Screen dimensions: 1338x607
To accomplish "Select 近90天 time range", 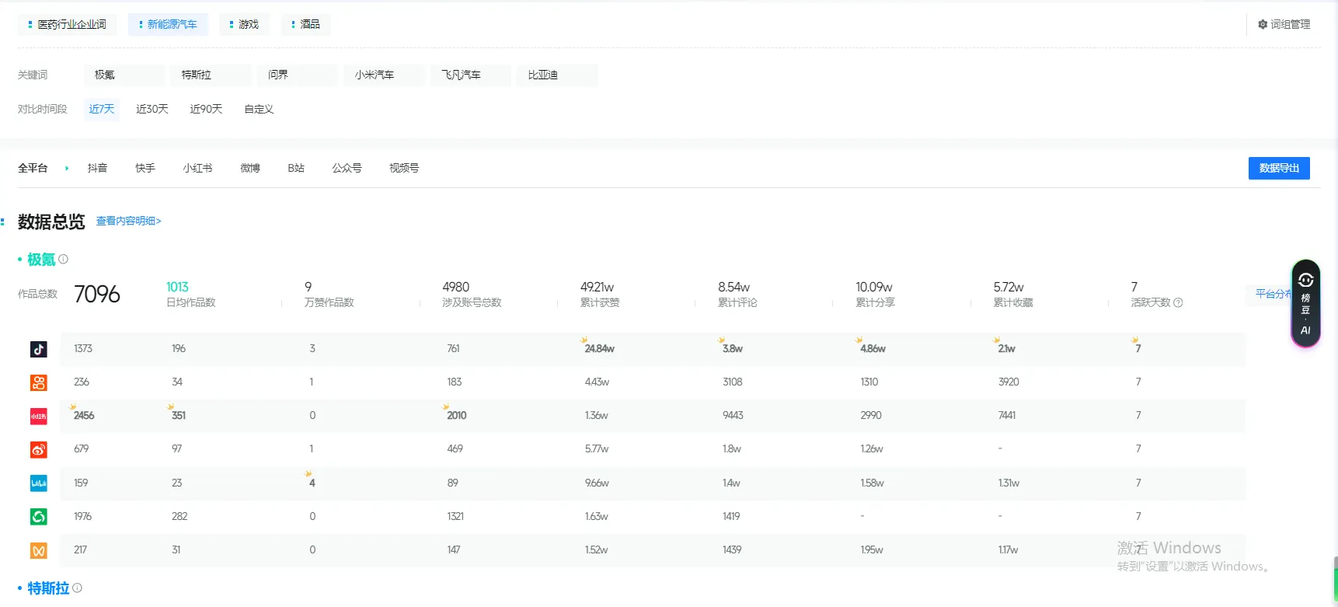I will tap(206, 110).
